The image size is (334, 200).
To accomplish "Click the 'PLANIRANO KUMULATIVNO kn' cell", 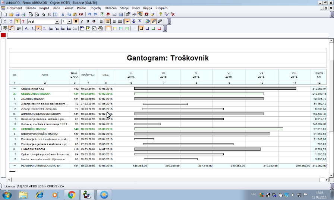I will pos(45,165).
